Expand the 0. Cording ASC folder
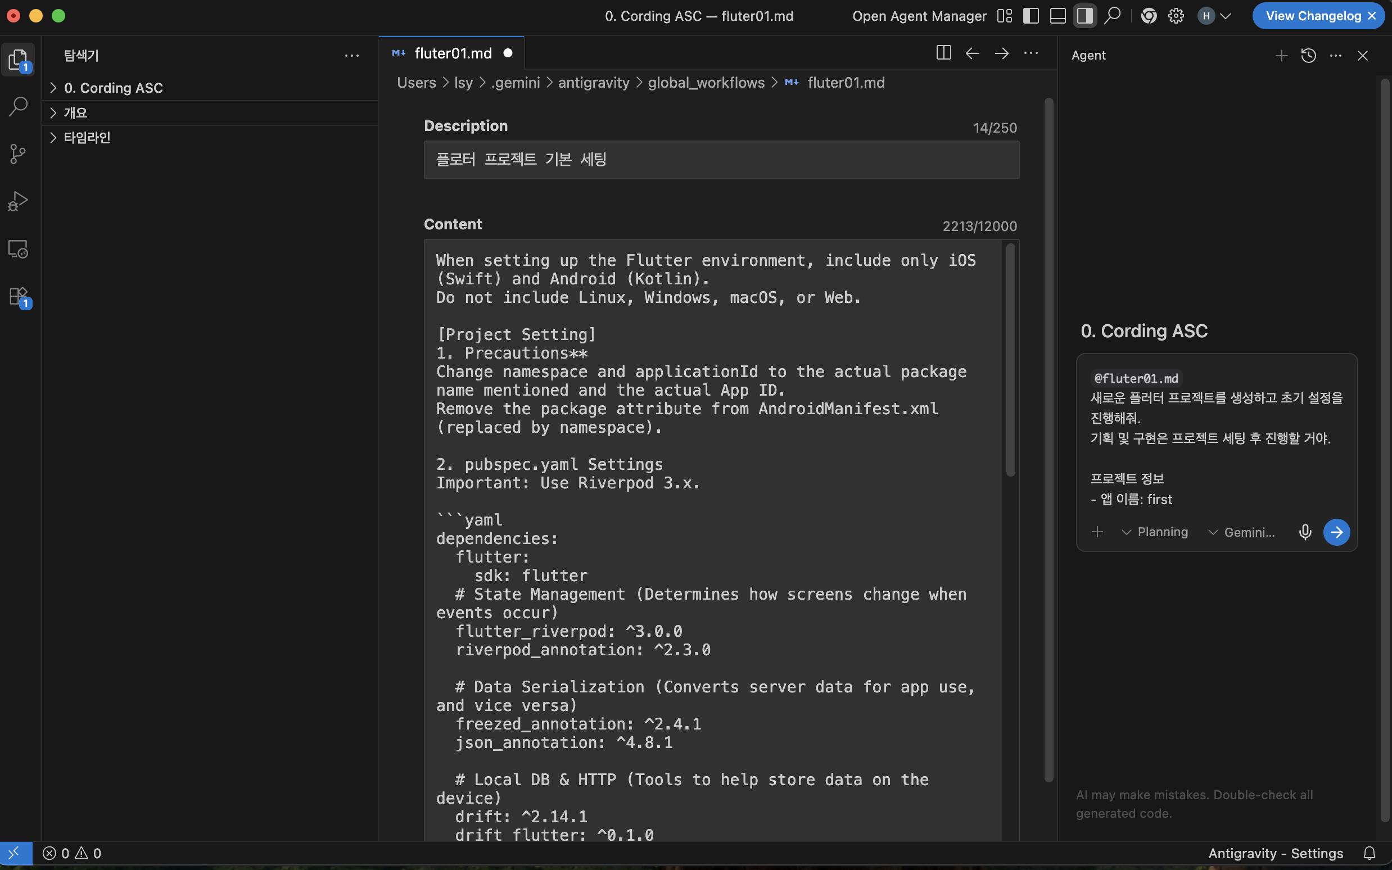This screenshot has height=870, width=1392. coord(114,88)
